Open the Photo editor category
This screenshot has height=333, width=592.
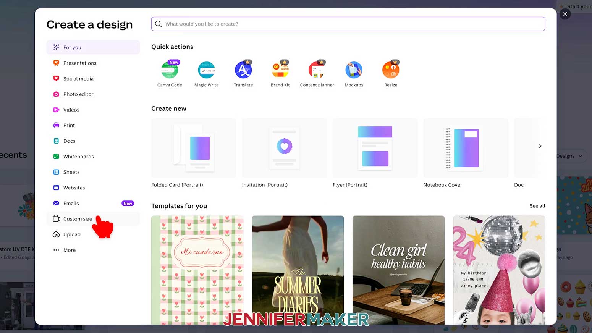tap(93, 94)
